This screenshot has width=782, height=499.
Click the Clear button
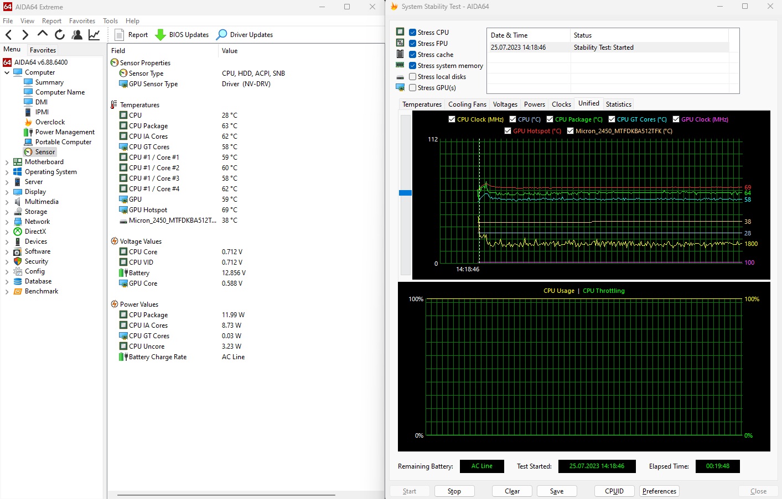point(512,491)
